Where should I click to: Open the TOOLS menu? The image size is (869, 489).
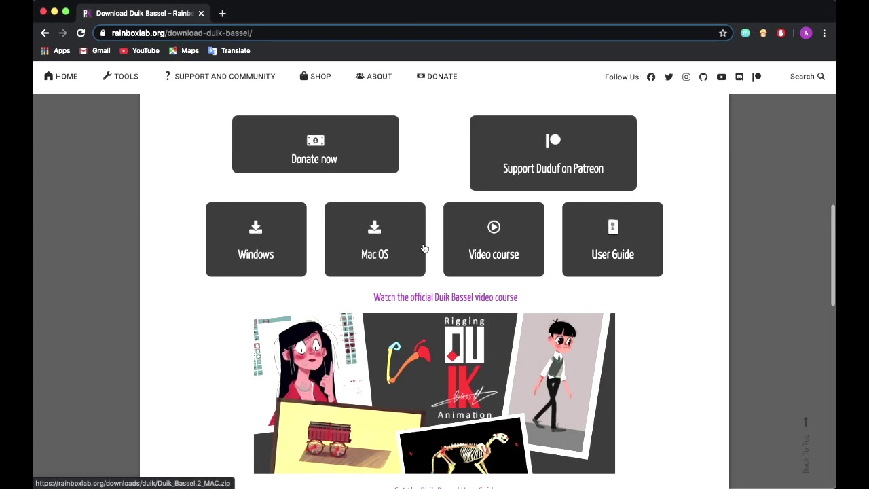tap(120, 76)
